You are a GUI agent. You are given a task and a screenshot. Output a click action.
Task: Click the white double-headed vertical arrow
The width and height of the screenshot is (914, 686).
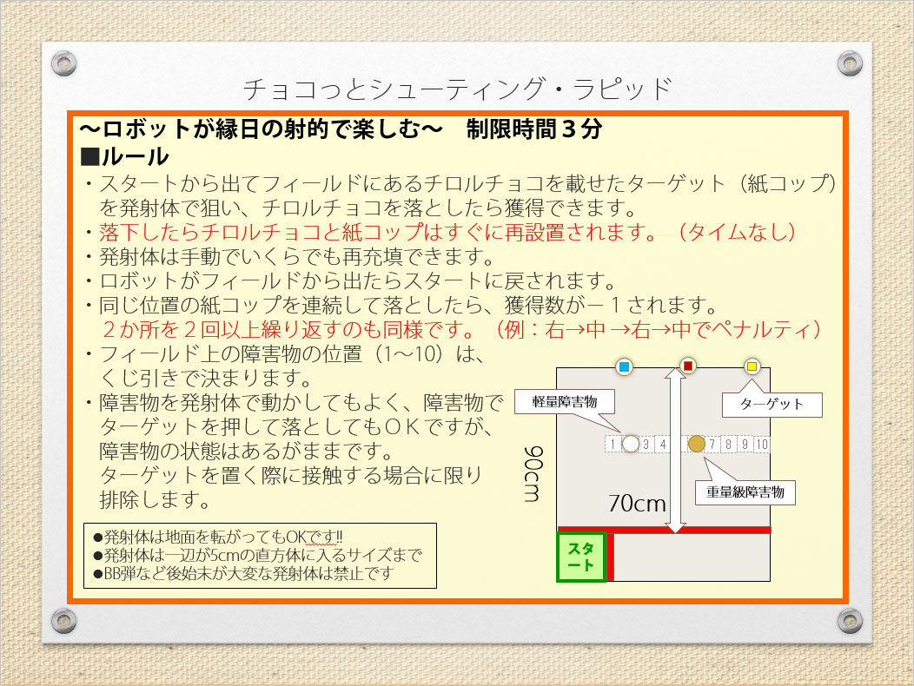pyautogui.click(x=676, y=452)
